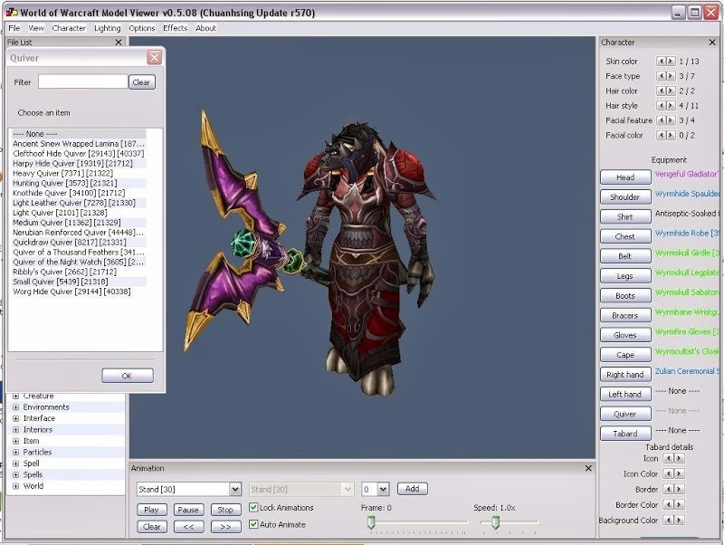The image size is (724, 545).
Task: Close the Quiver dialog
Action: point(154,58)
